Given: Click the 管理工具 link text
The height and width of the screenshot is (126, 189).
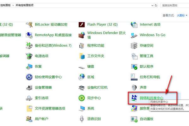Looking at the screenshot, I should (x=146, y=56).
